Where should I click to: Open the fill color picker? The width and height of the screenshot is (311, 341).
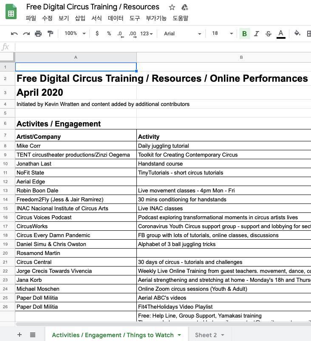click(297, 33)
